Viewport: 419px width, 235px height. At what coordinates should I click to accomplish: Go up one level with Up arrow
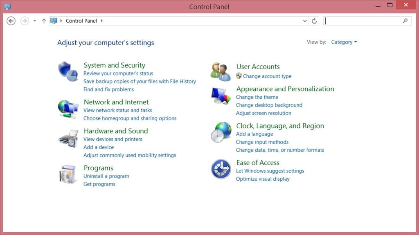pos(44,21)
